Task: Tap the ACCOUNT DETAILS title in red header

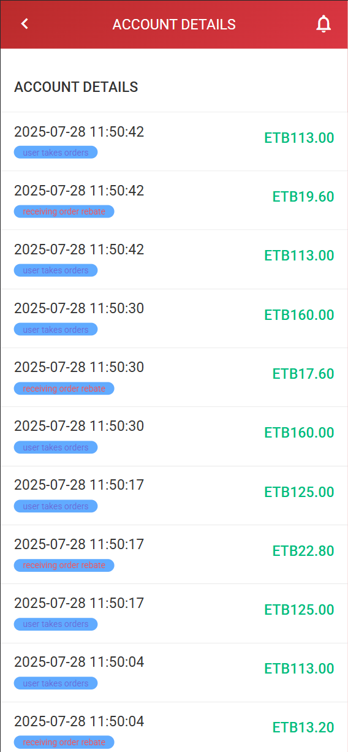Action: (x=174, y=25)
